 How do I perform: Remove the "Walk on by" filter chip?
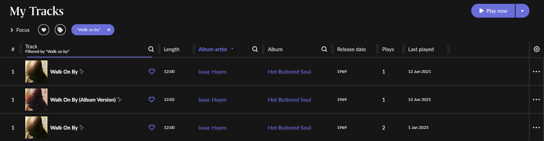coord(109,30)
